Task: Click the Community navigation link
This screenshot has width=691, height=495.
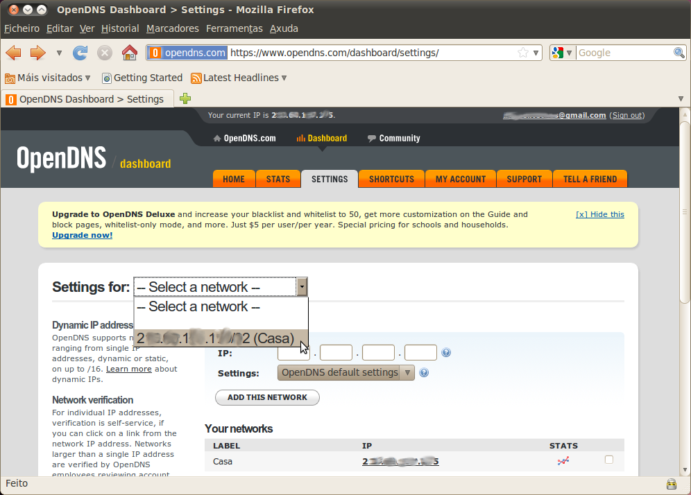Action: point(394,138)
